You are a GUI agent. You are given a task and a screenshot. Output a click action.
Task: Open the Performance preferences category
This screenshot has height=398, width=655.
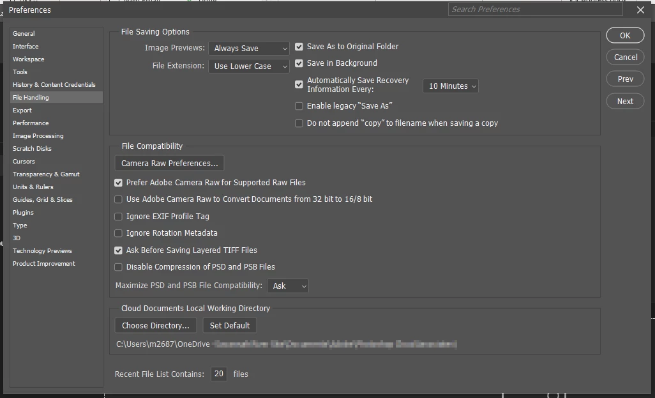pyautogui.click(x=56, y=123)
